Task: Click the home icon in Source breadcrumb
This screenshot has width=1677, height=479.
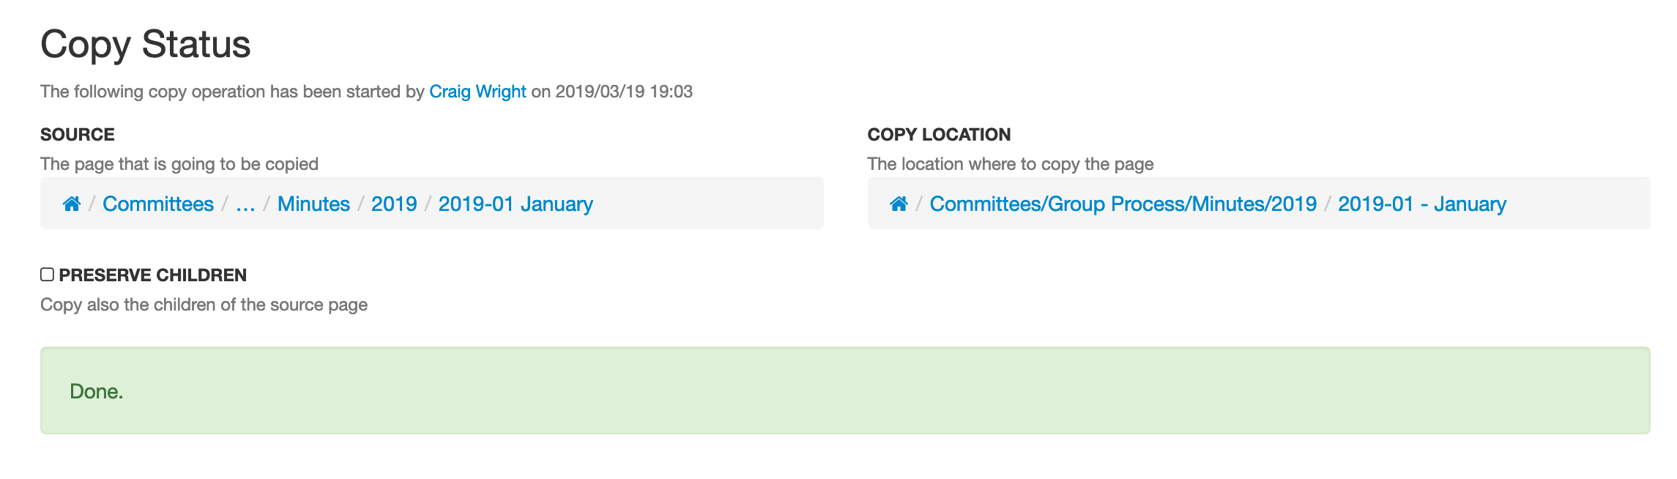Action: (x=72, y=204)
